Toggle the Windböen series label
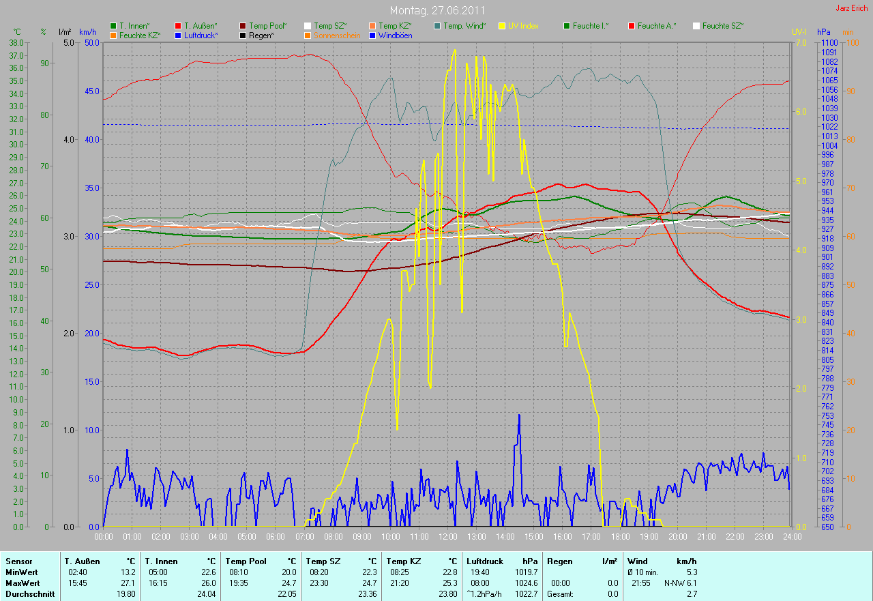 pyautogui.click(x=395, y=35)
